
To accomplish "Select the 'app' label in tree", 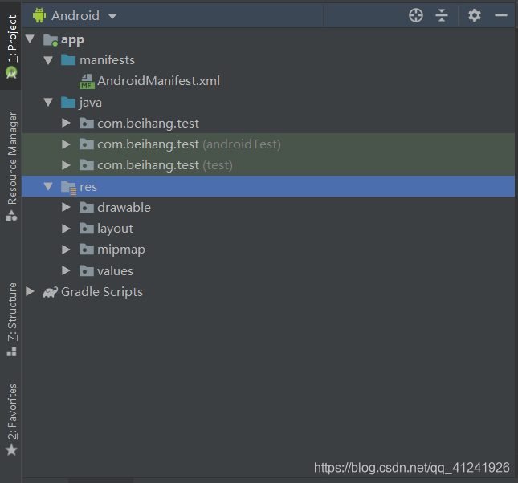I will pos(72,40).
